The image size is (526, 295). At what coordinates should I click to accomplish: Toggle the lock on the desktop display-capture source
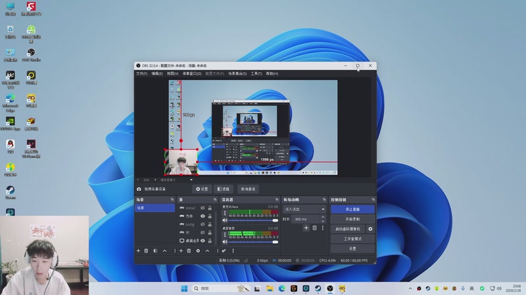point(210,241)
